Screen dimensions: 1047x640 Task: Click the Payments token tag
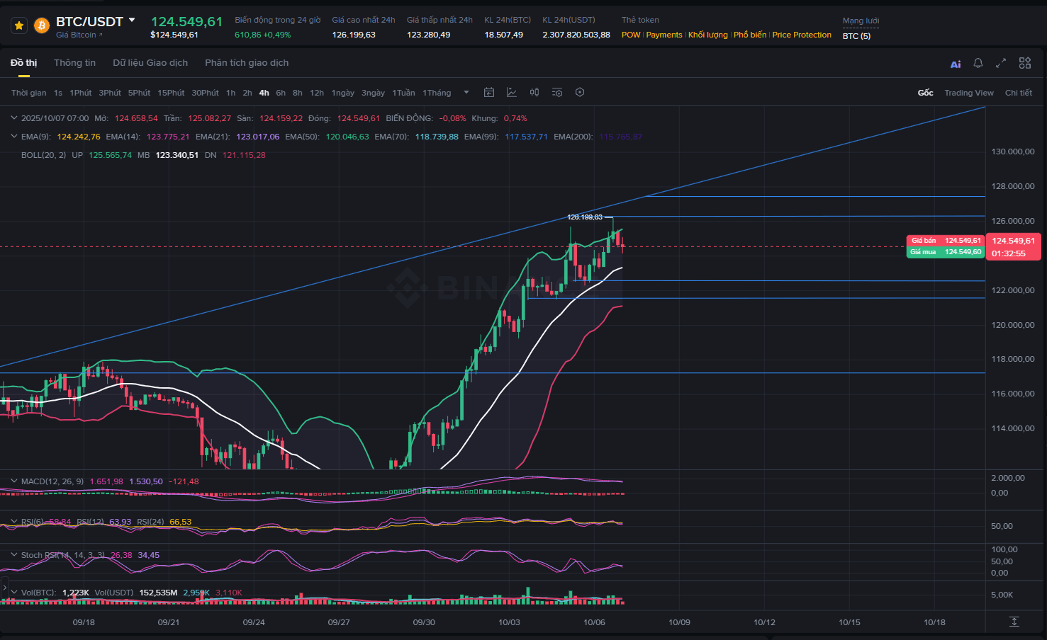[664, 35]
